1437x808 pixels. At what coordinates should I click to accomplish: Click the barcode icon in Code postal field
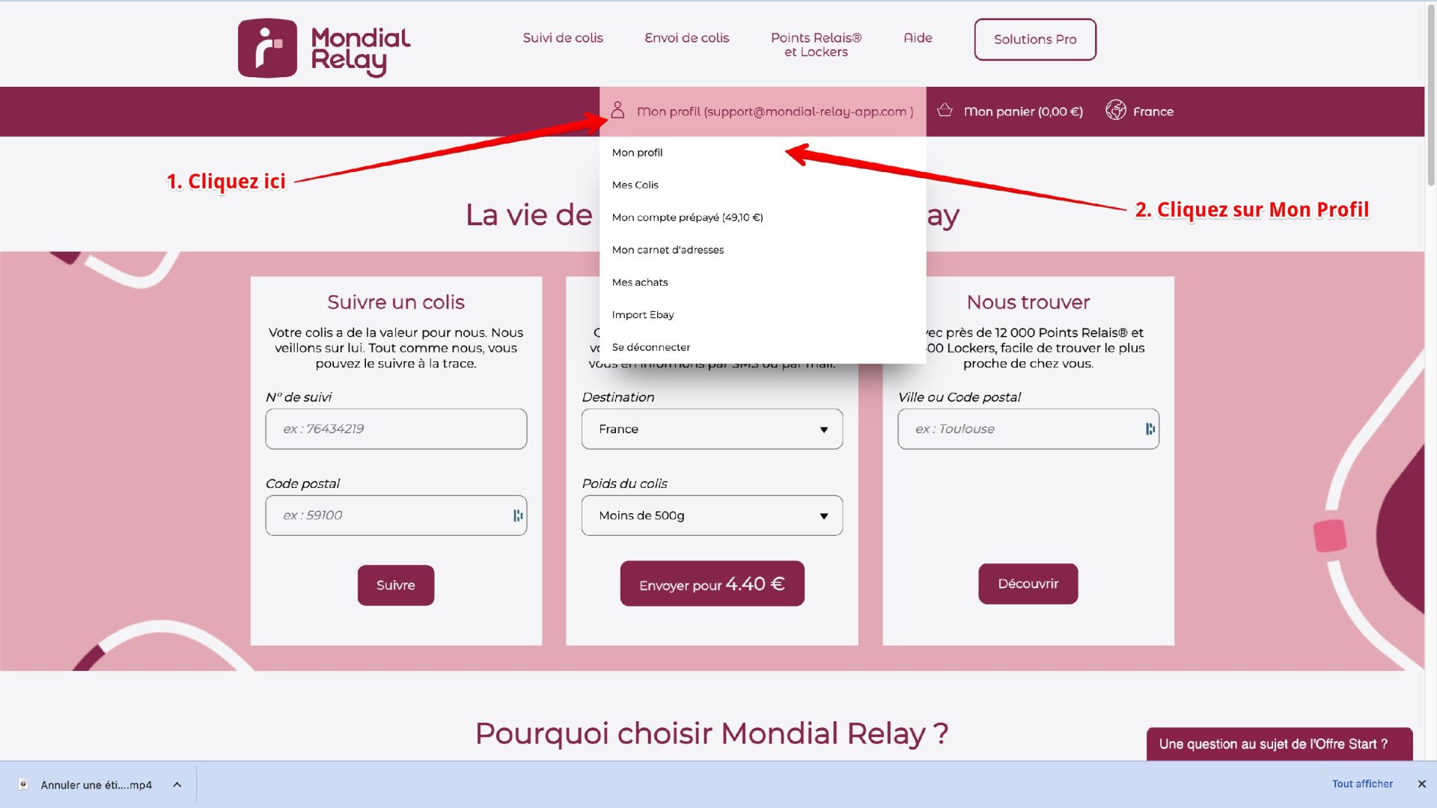click(517, 515)
